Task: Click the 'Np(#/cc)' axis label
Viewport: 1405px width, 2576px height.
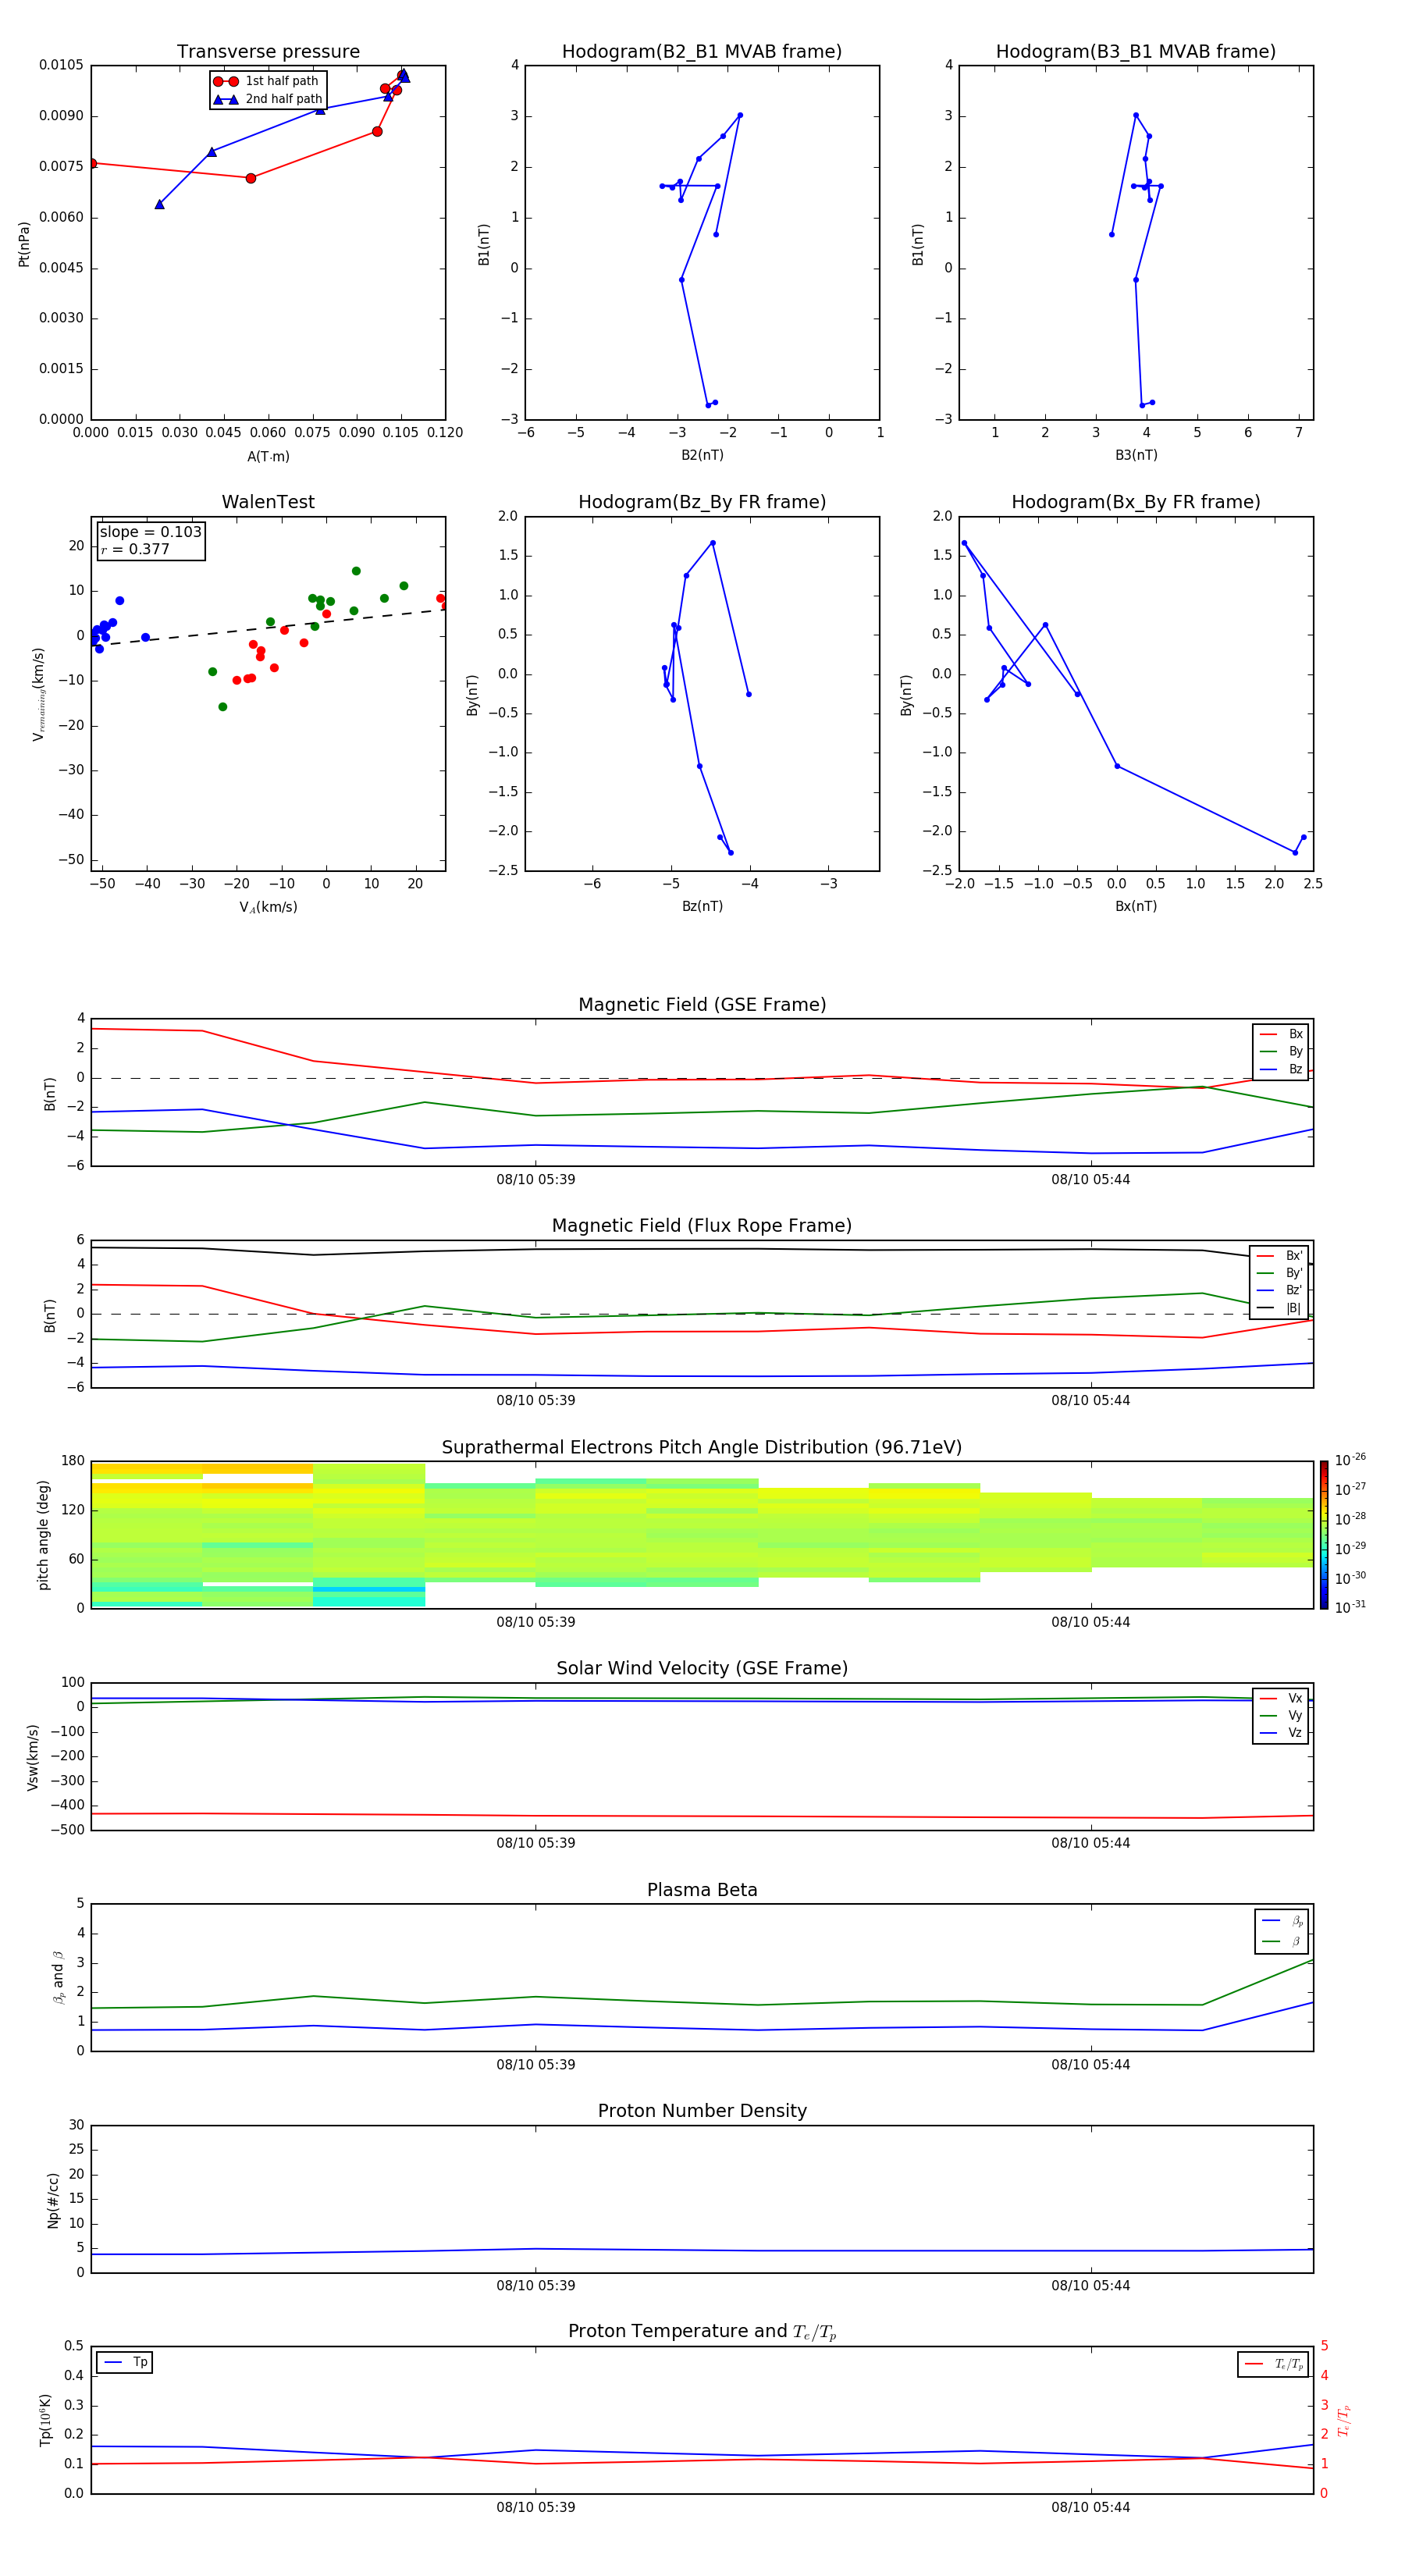Action: (x=53, y=2200)
